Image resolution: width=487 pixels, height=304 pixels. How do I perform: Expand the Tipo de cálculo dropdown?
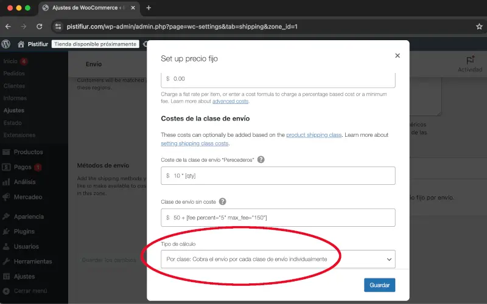coord(278,259)
